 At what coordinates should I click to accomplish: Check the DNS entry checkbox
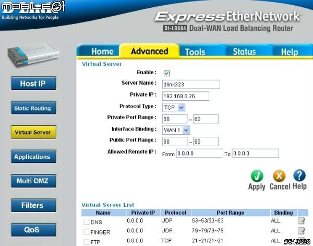click(87, 221)
